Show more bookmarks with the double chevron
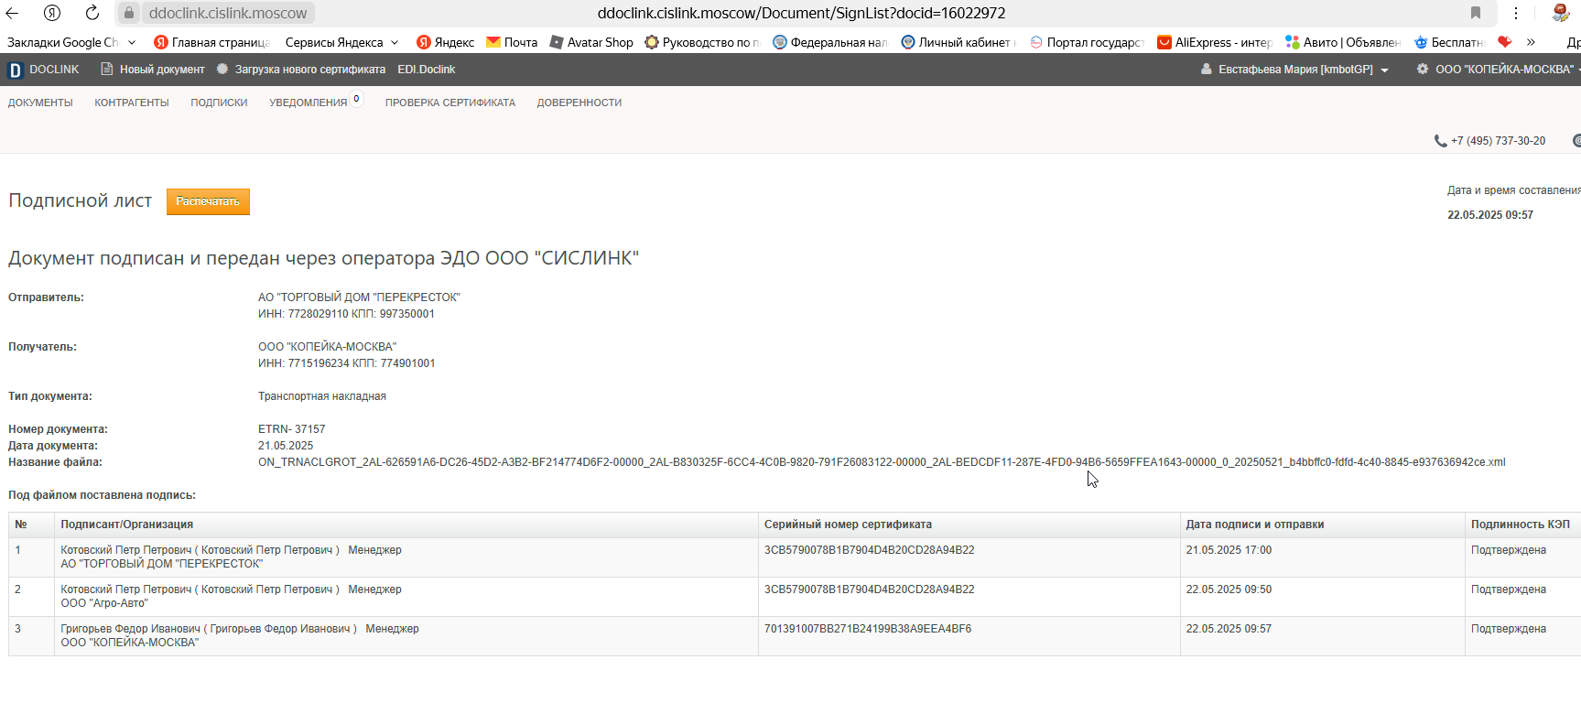 pyautogui.click(x=1531, y=42)
